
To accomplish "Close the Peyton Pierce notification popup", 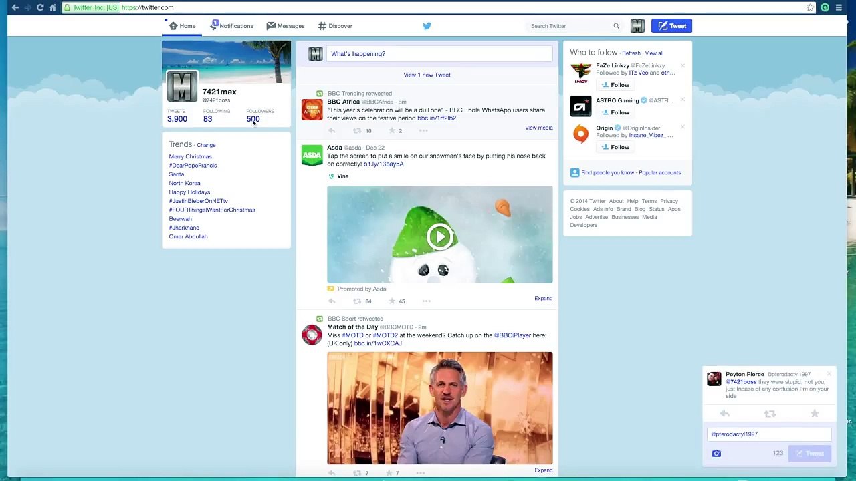I will coord(829,374).
